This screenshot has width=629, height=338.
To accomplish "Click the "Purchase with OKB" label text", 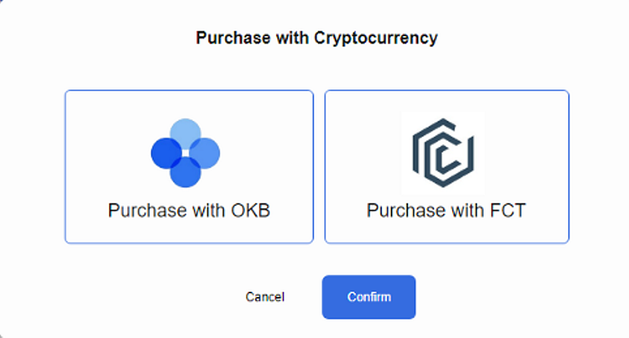I will [x=189, y=211].
